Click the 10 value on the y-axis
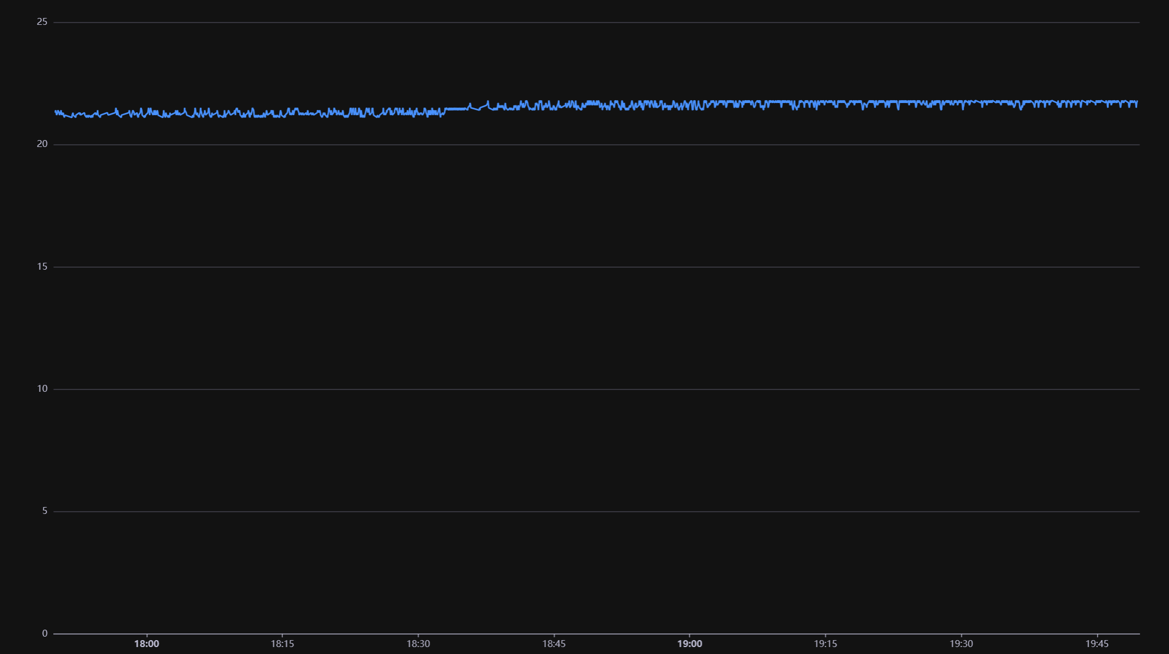The width and height of the screenshot is (1169, 654). click(x=41, y=388)
